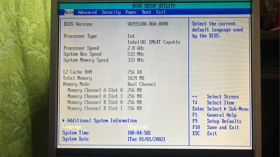Image resolution: width=280 pixels, height=157 pixels.
Task: Click Memory Channel B Slot 1 row
Action: pyautogui.click(x=104, y=108)
